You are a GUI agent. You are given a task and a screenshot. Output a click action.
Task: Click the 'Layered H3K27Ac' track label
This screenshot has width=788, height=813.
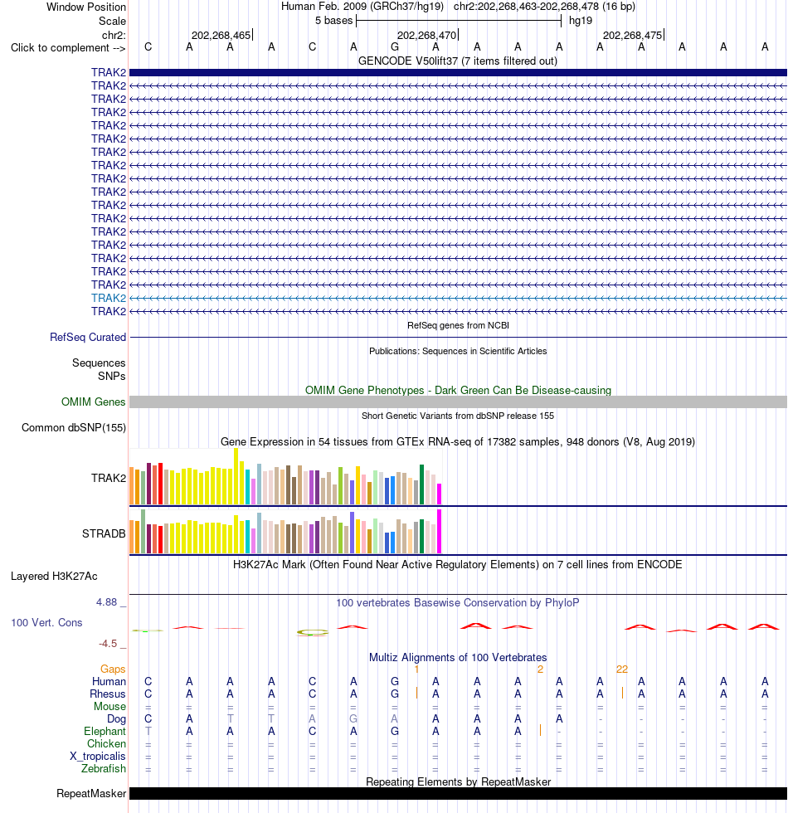(54, 576)
